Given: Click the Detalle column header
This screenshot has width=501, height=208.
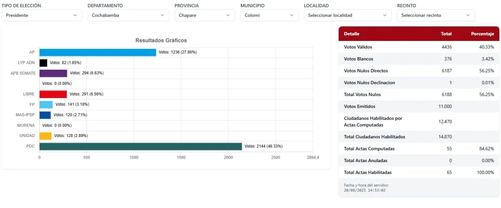Looking at the screenshot, I should (352, 34).
